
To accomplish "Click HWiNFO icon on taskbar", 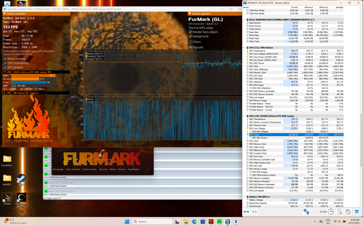I will (x=227, y=222).
